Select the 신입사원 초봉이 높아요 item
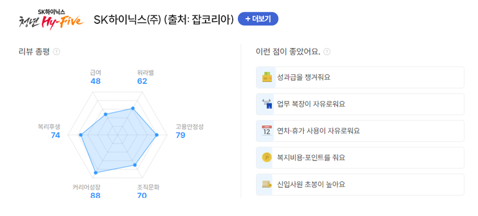 360,184
